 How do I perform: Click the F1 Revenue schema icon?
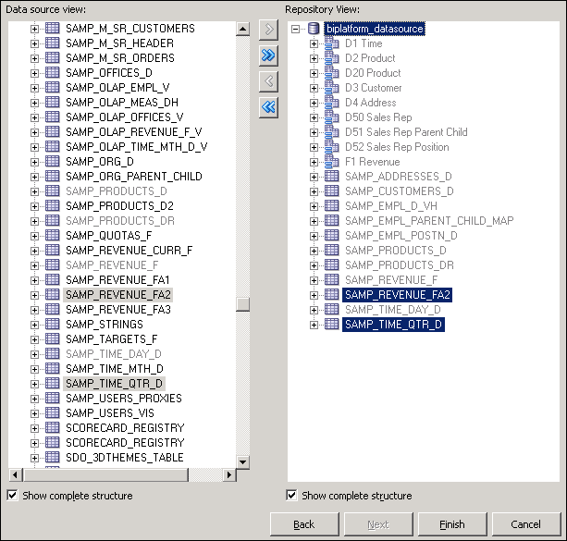(x=331, y=162)
